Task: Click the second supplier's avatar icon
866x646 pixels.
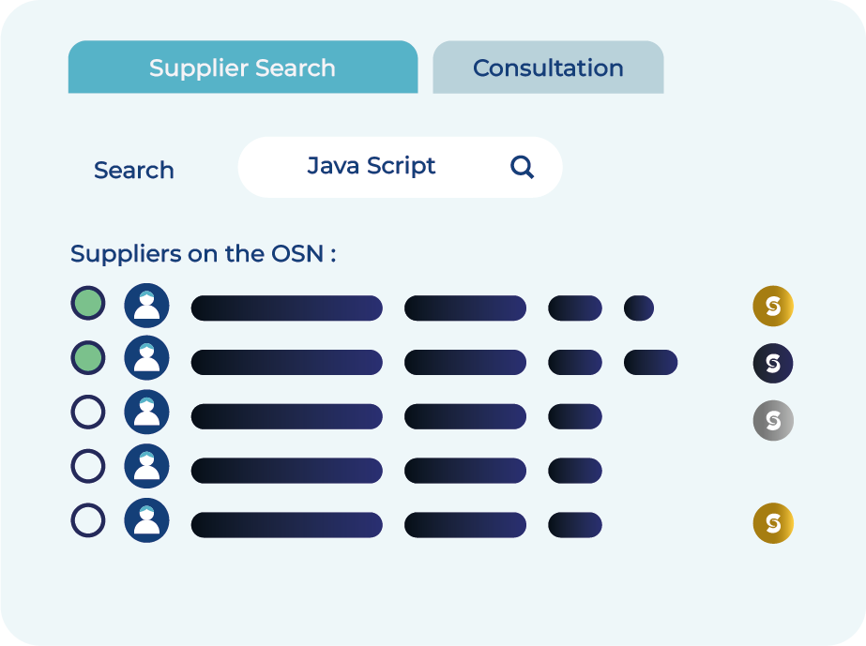Action: click(146, 358)
